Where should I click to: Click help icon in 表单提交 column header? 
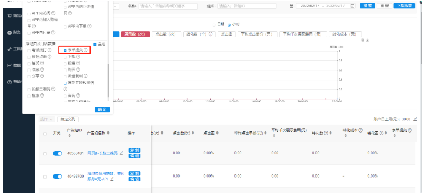click(410, 130)
